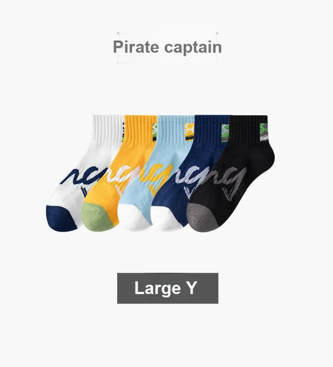Pick the navy toe cap color
The height and width of the screenshot is (367, 333).
(61, 218)
